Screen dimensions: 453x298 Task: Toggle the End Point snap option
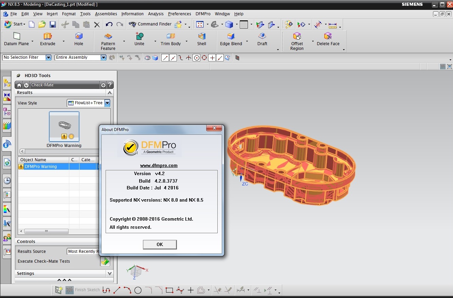pyautogui.click(x=165, y=58)
